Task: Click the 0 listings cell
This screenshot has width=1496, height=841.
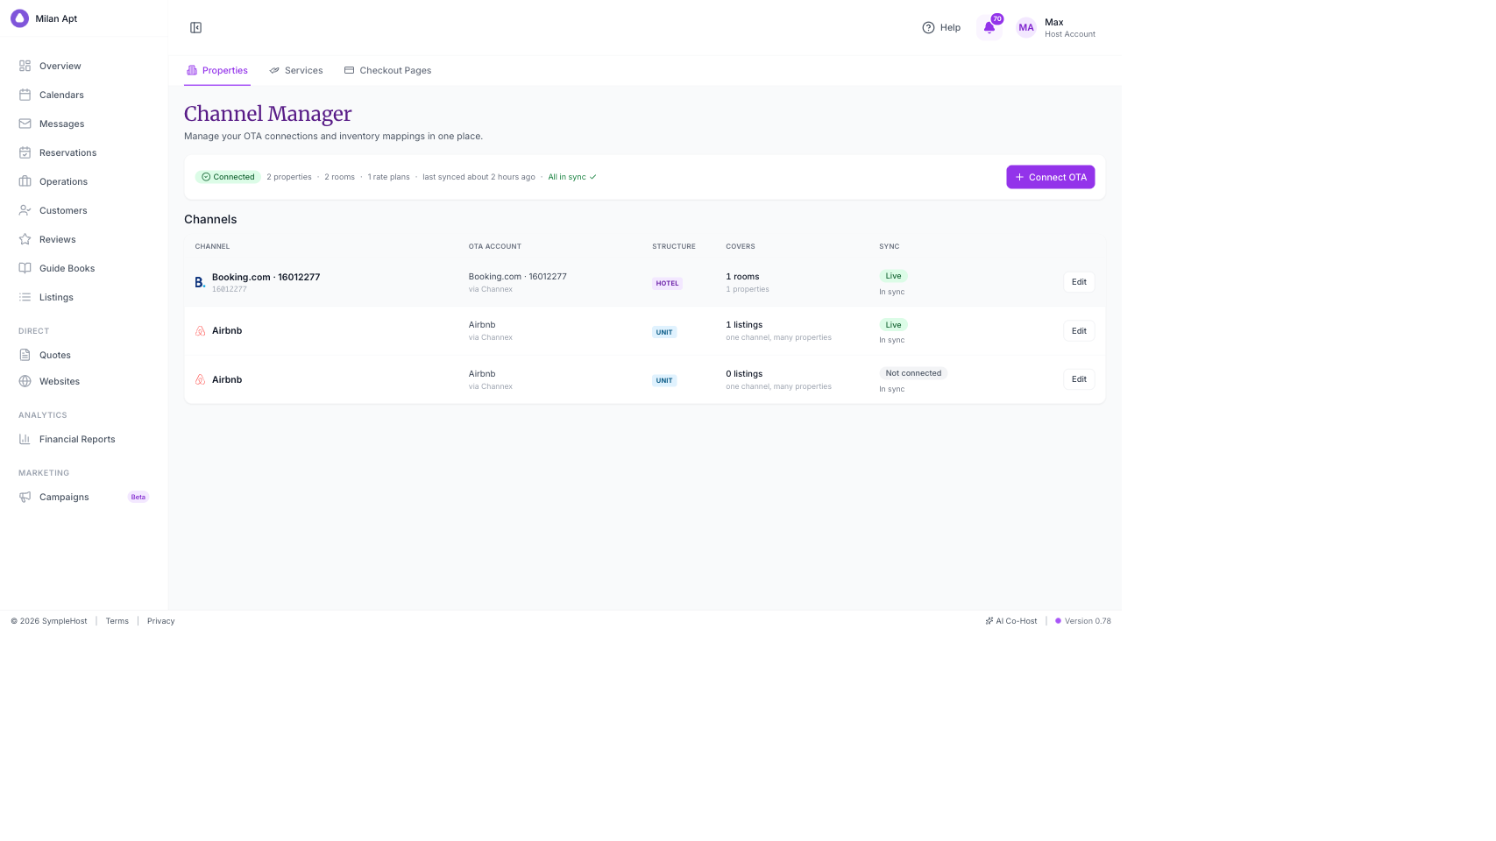Action: (744, 374)
